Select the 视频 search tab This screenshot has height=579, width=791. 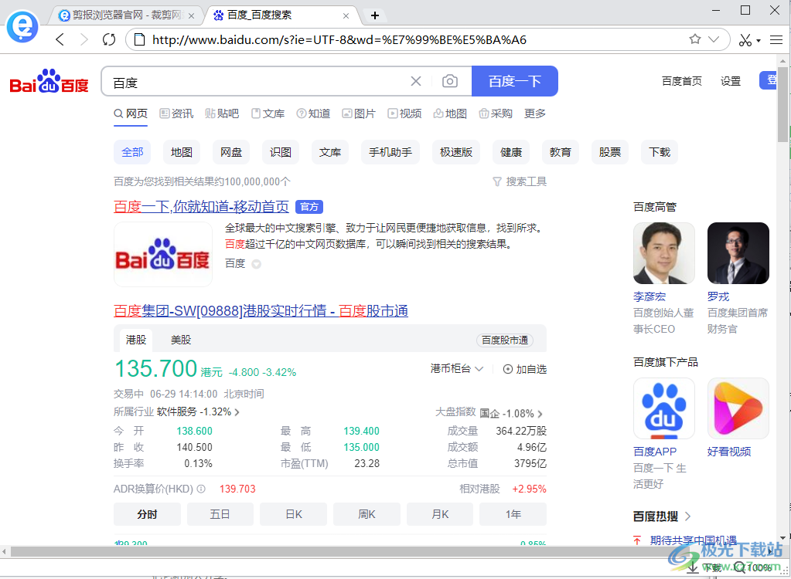coord(404,113)
